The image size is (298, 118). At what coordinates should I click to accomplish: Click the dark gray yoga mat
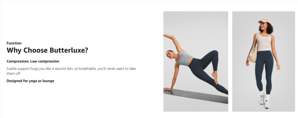[x=196, y=95]
